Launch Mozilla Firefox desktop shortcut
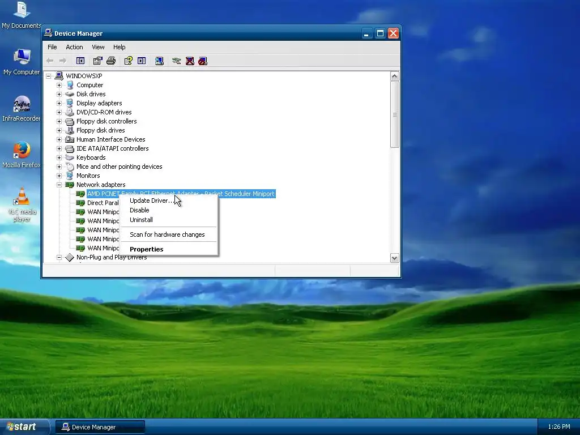The image size is (580, 435). [22, 155]
